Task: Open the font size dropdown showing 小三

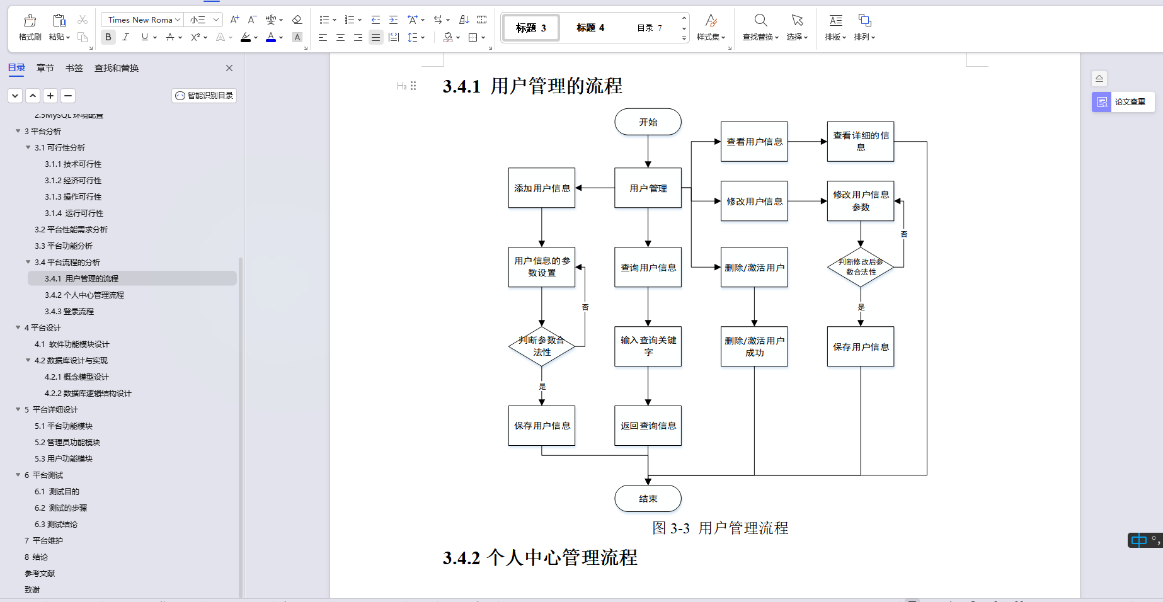Action: point(203,19)
